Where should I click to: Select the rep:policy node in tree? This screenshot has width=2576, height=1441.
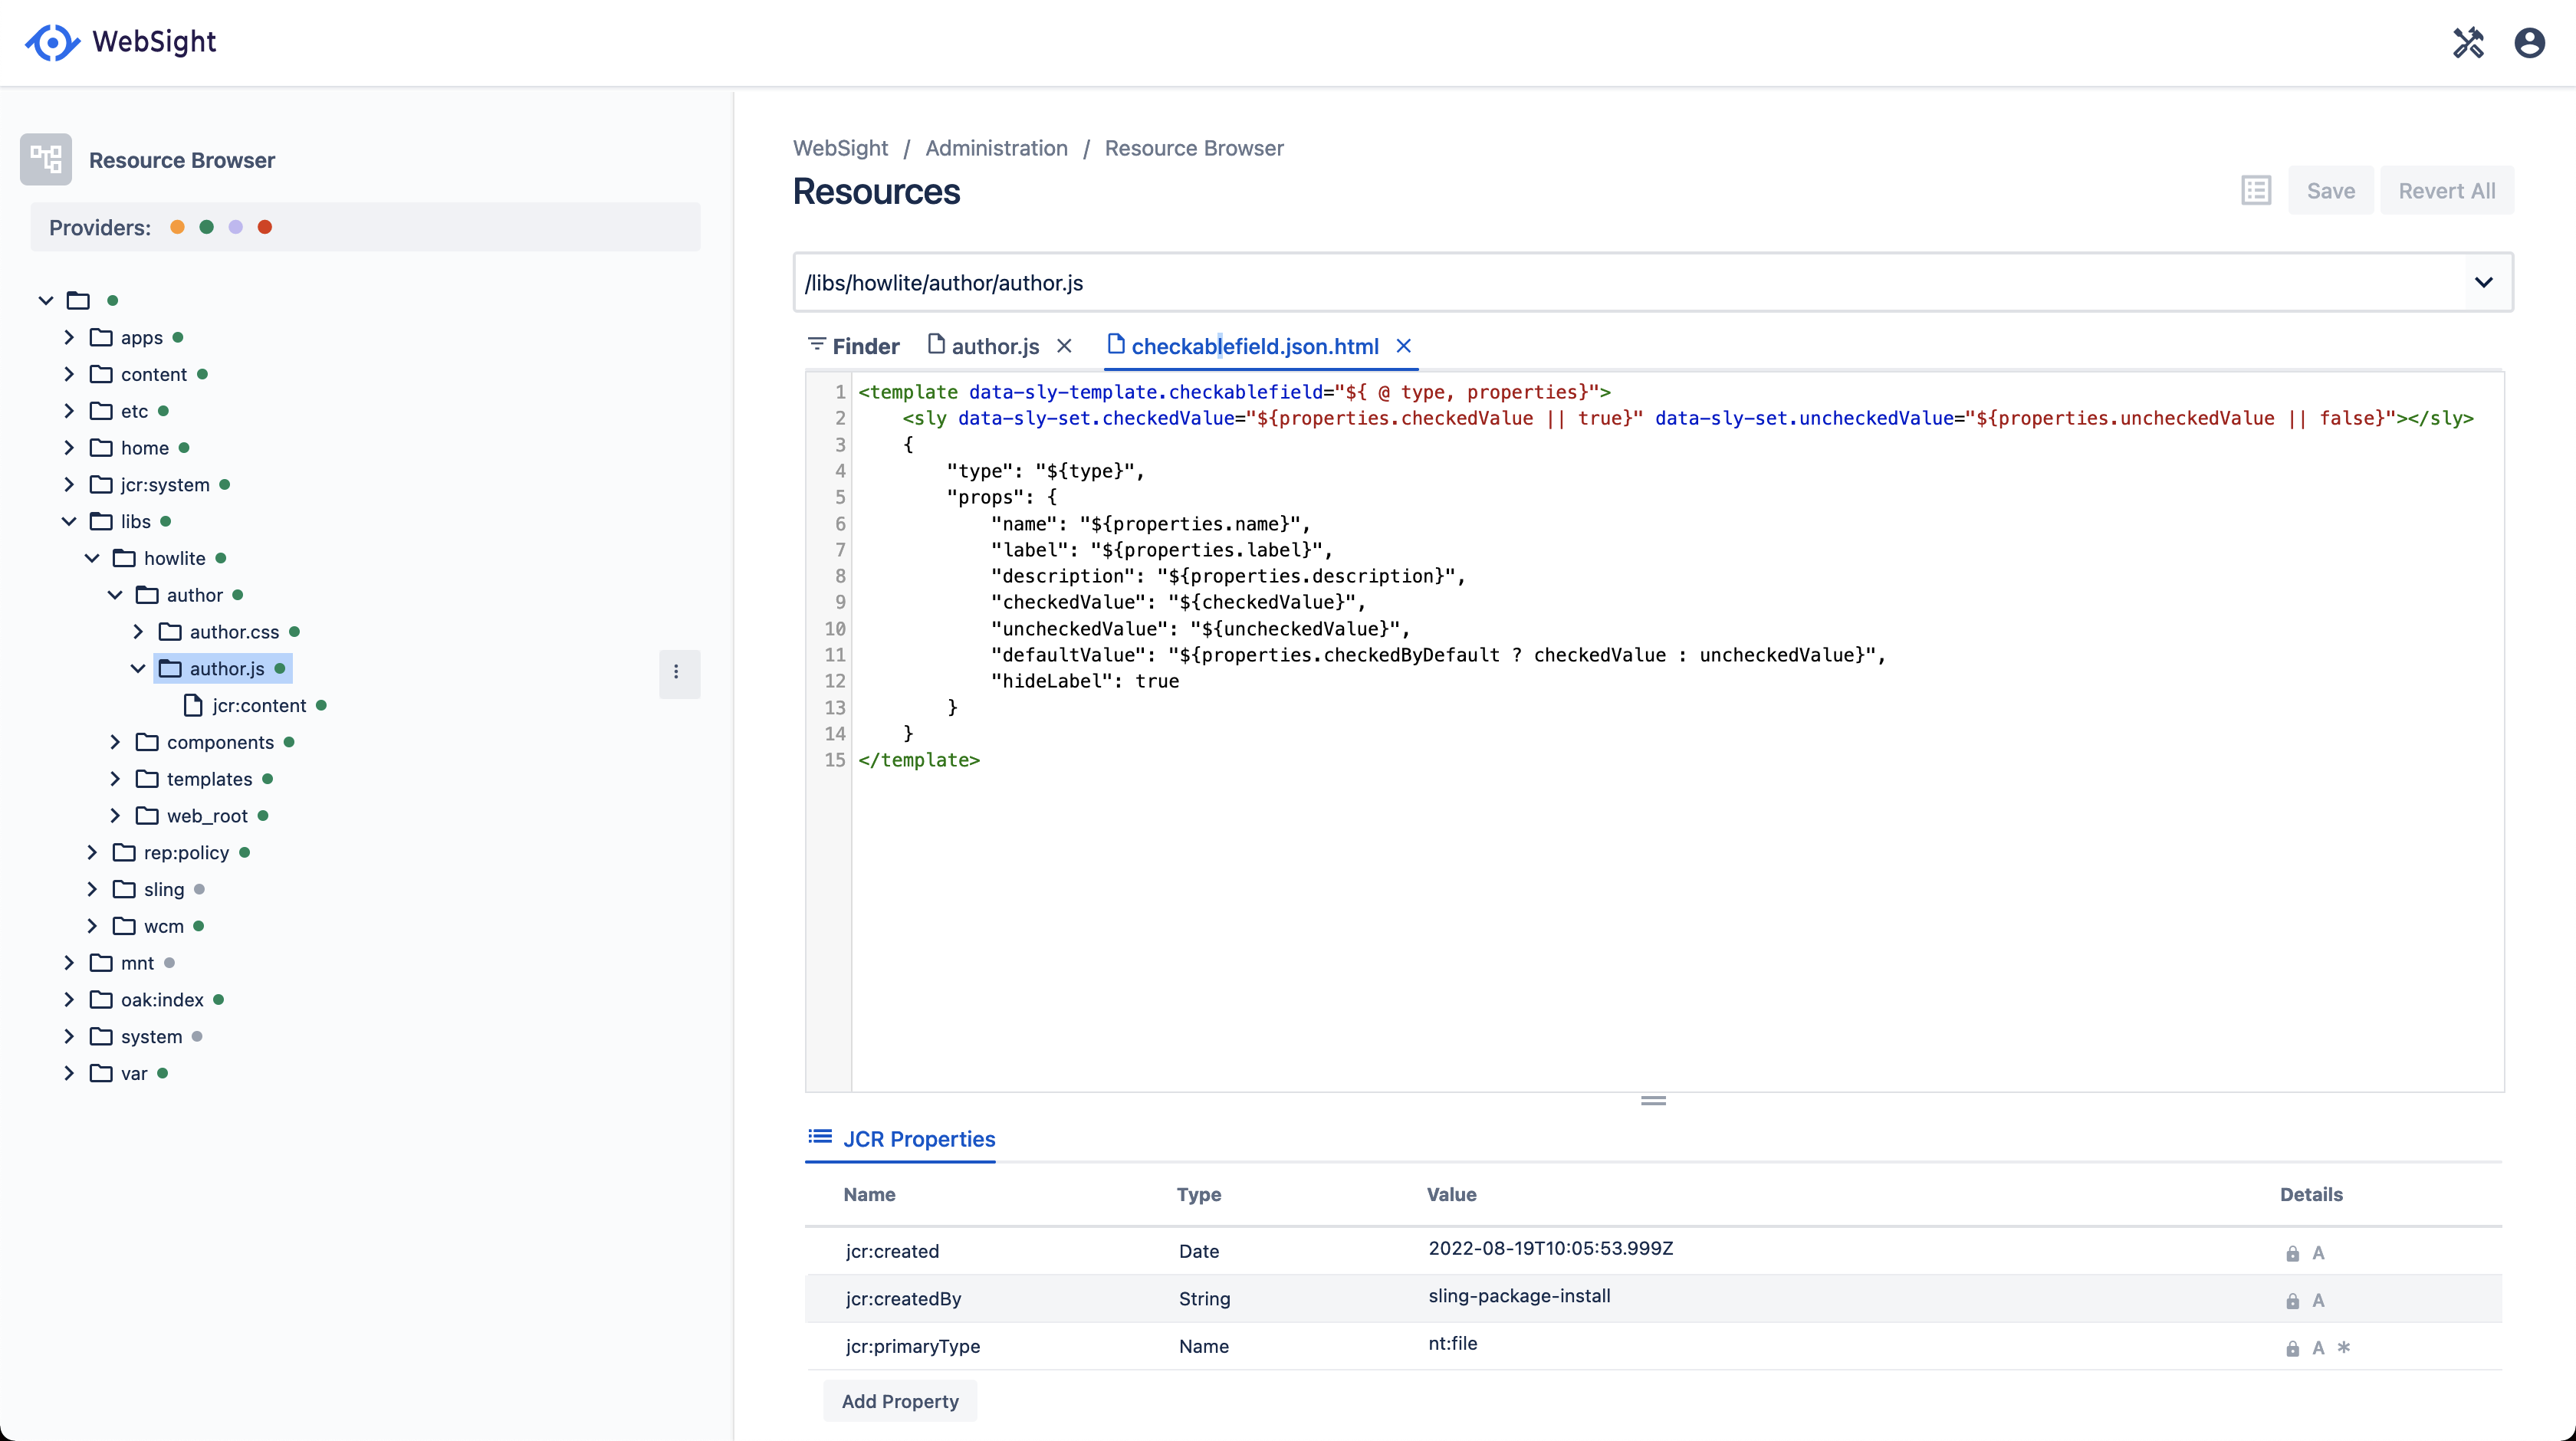[x=186, y=853]
